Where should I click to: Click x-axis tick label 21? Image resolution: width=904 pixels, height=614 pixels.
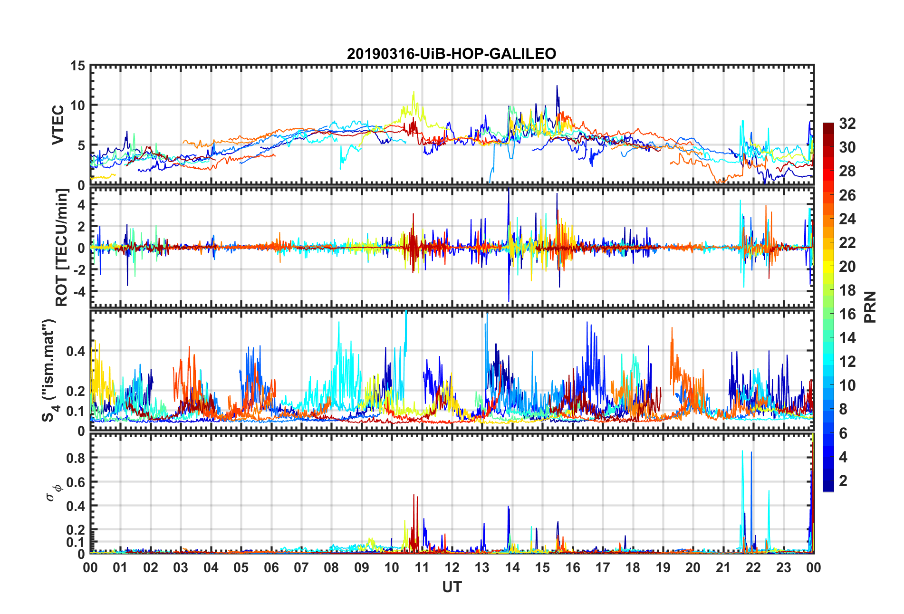[723, 567]
